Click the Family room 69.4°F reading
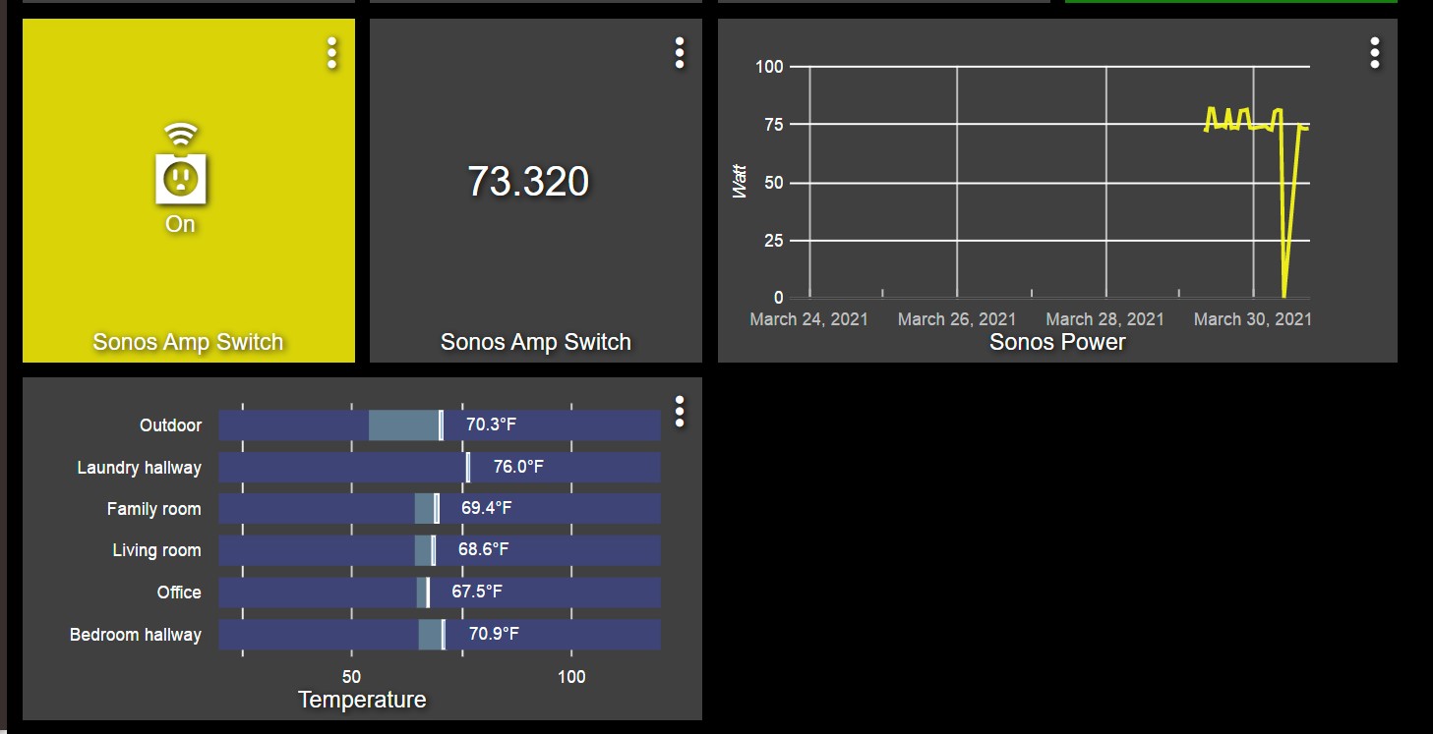Viewport: 1433px width, 734px height. pos(487,508)
